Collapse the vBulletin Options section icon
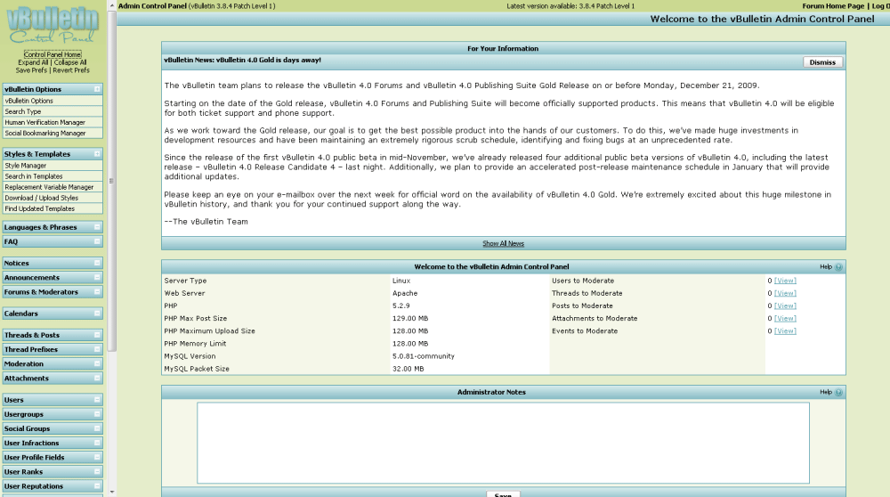 click(x=97, y=89)
